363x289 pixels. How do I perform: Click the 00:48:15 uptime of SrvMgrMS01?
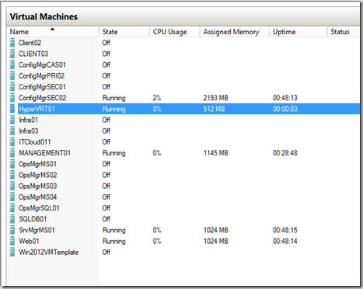click(285, 230)
